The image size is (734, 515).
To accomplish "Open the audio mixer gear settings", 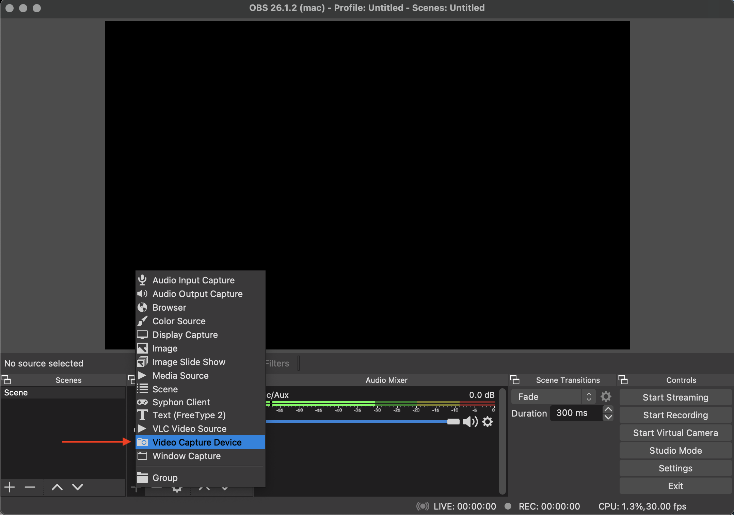I will tap(488, 422).
